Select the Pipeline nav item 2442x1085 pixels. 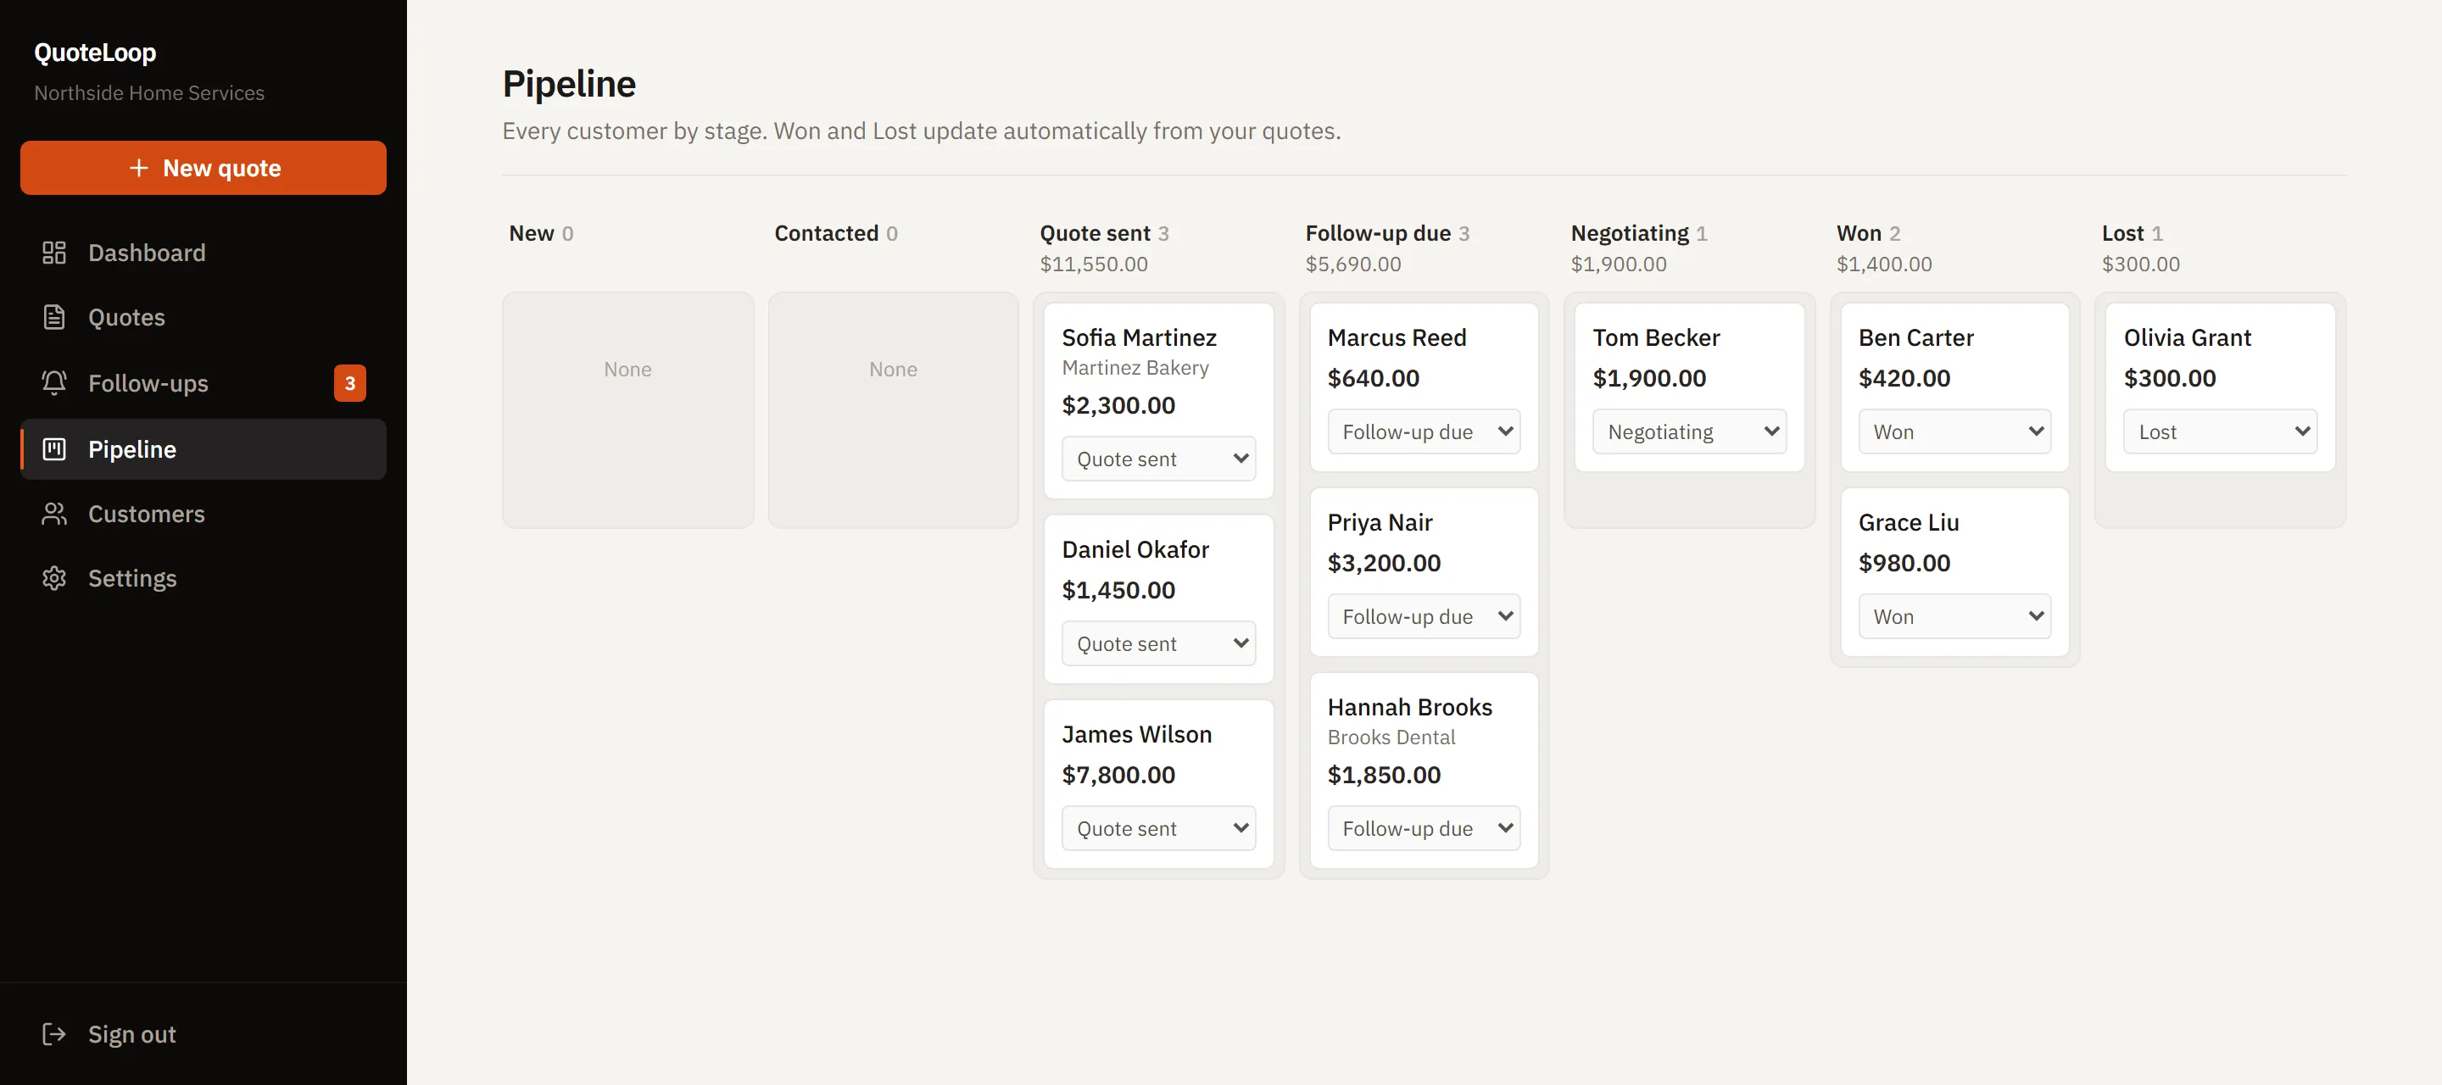click(203, 449)
